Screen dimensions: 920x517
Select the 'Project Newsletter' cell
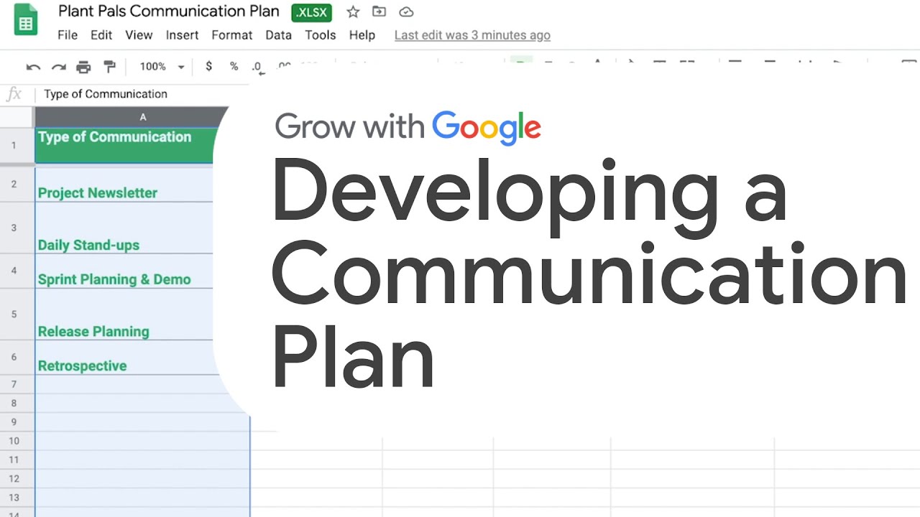124,185
